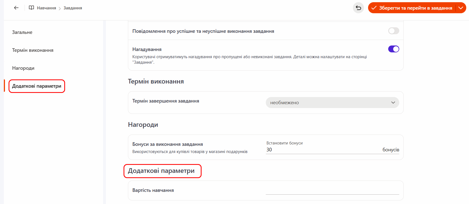Go to Загальне section
The image size is (469, 204).
pyautogui.click(x=22, y=32)
